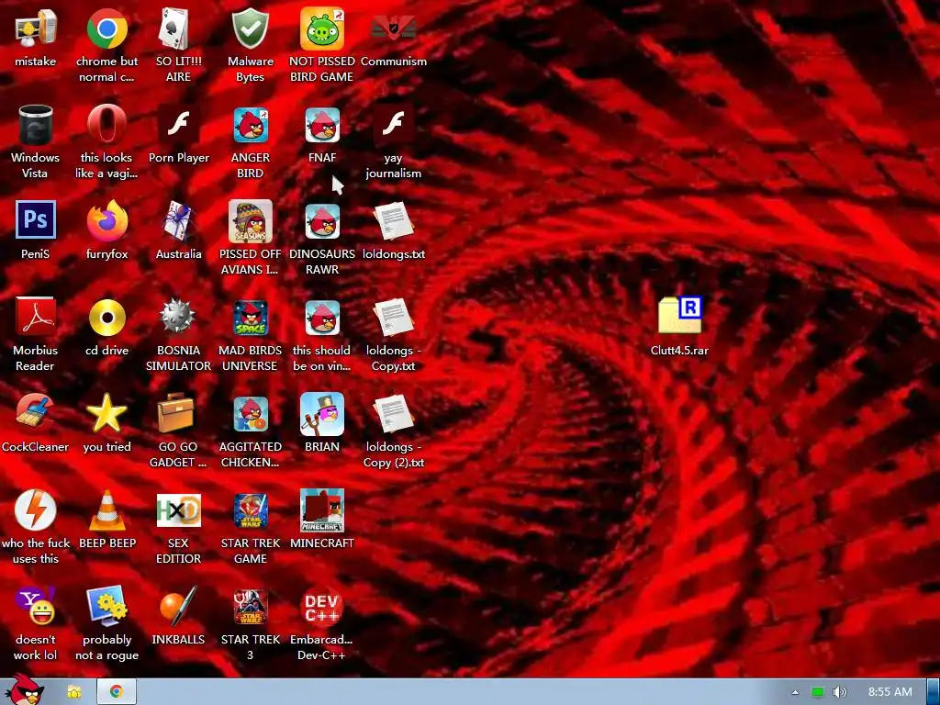
Task: Open Embarcad... Dev-C++ icon
Action: 322,607
